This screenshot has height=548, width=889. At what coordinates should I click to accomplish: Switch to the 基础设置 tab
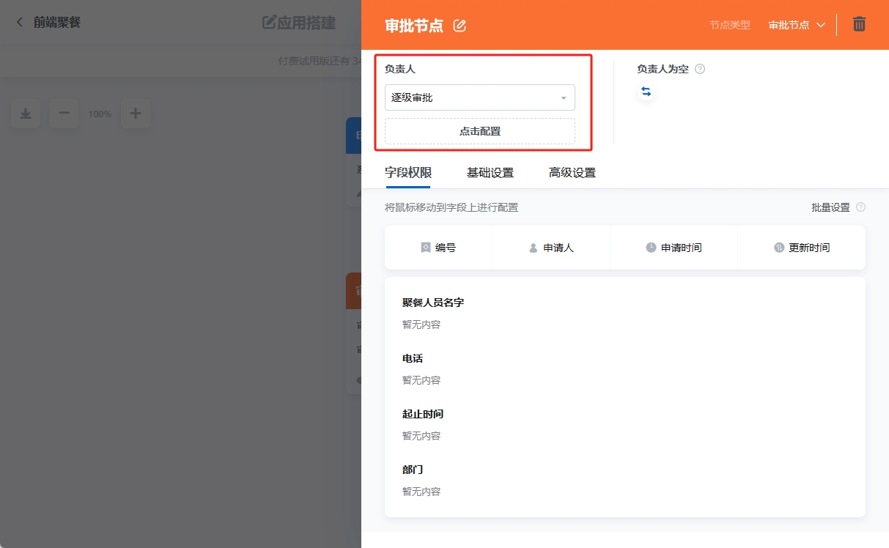pyautogui.click(x=490, y=173)
